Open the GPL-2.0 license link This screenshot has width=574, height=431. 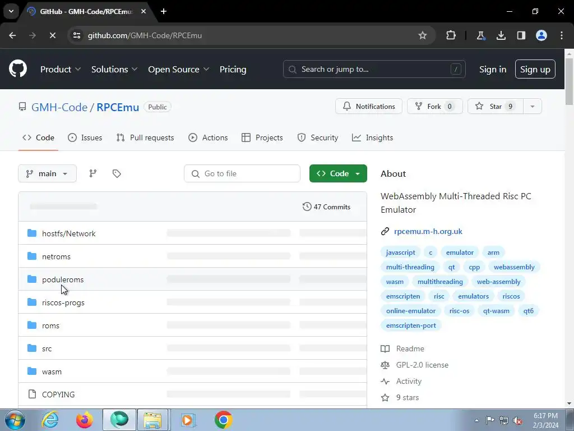point(422,365)
